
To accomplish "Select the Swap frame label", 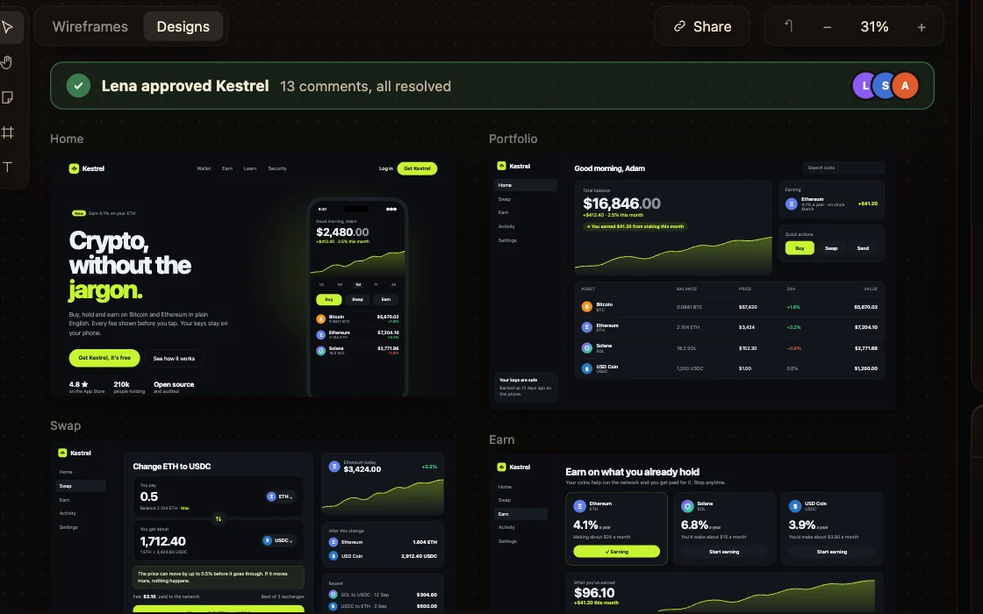I will (65, 425).
